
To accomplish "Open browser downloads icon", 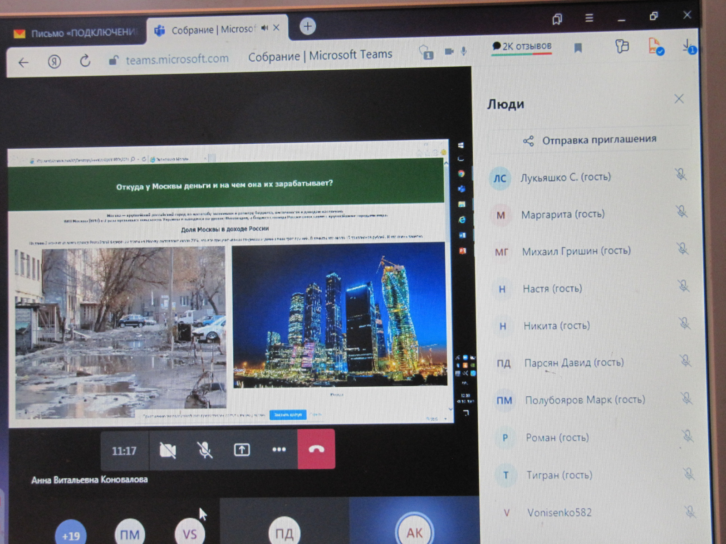I will 687,46.
